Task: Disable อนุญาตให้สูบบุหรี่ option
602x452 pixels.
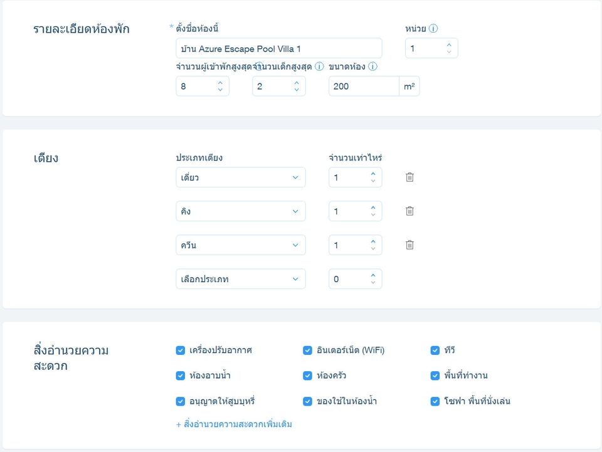Action: (181, 401)
